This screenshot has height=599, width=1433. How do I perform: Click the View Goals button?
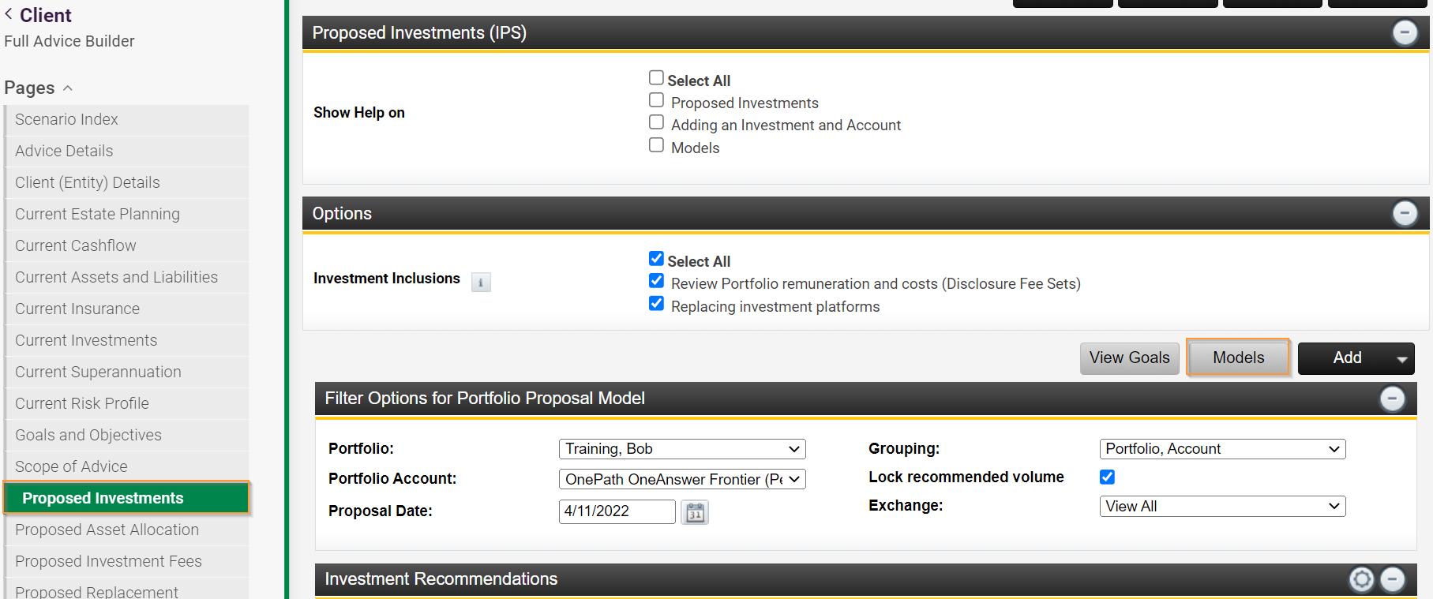(1130, 358)
